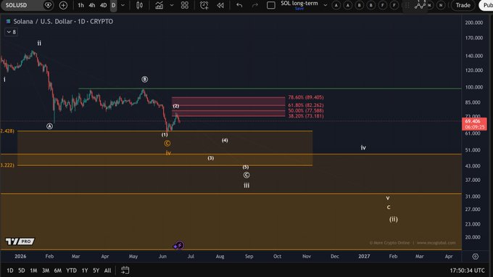493x277 pixels.
Task: Click the N circle button in toolbar
Action: coord(441,5)
